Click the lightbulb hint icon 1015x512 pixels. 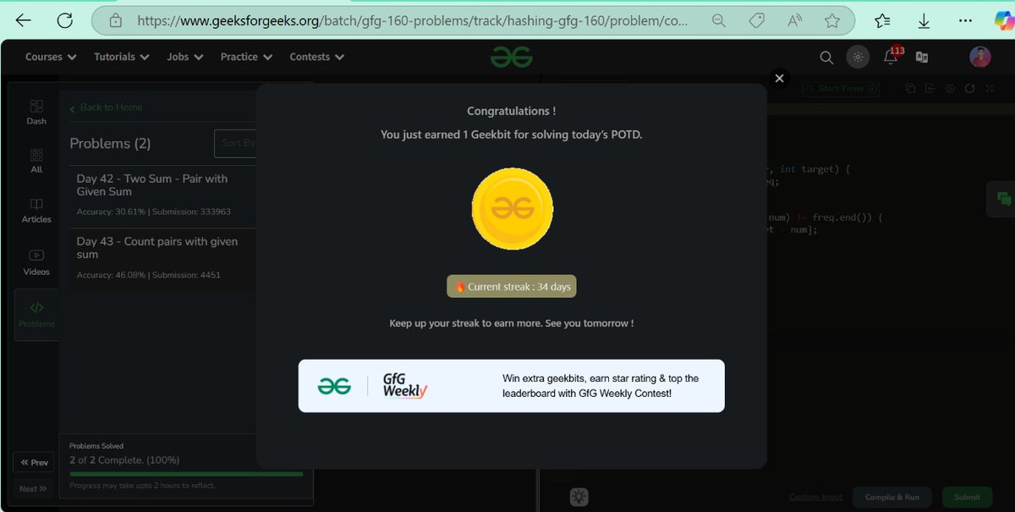579,497
